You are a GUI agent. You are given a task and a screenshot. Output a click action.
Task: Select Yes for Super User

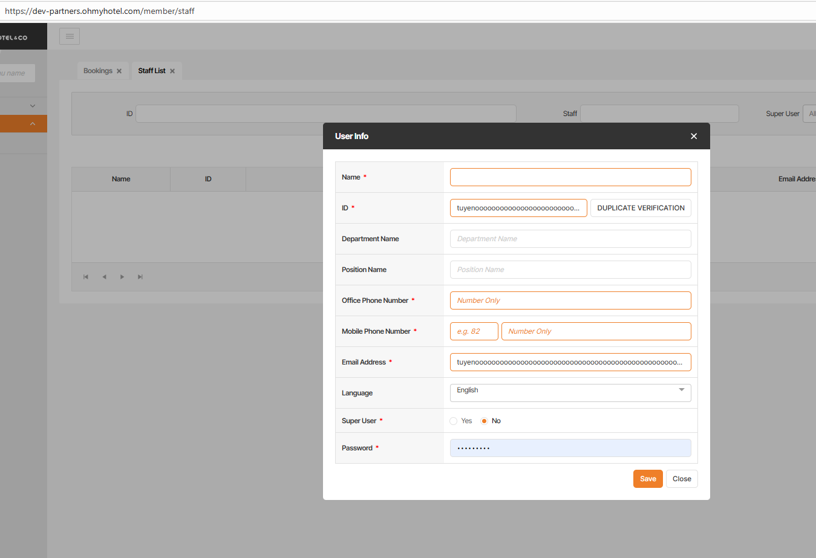[454, 421]
